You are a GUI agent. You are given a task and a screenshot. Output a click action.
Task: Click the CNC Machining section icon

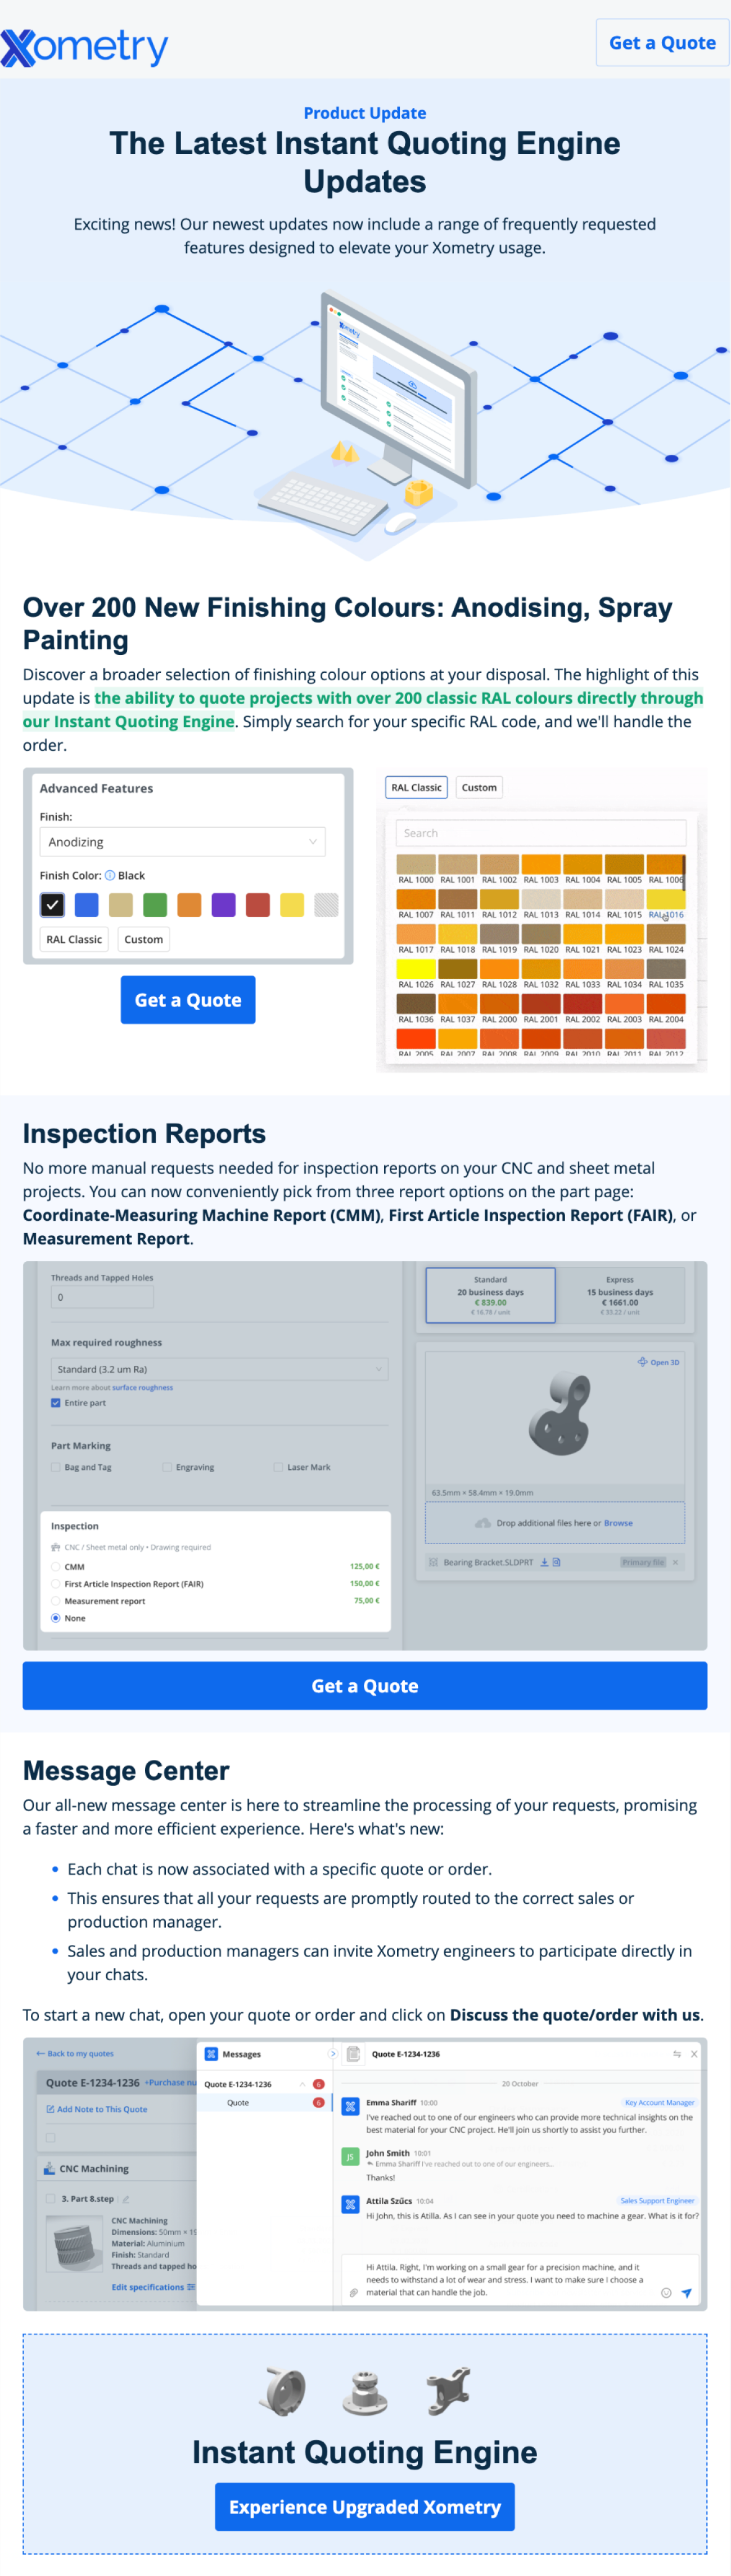49,2169
